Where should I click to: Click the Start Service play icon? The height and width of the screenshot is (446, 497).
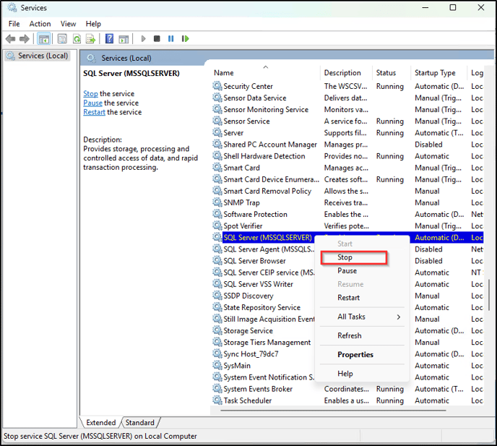pyautogui.click(x=143, y=39)
